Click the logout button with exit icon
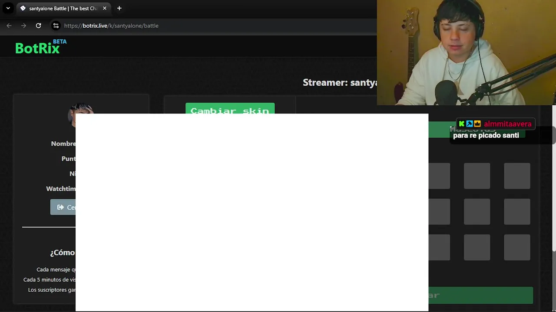Image resolution: width=556 pixels, height=312 pixels. coord(63,207)
